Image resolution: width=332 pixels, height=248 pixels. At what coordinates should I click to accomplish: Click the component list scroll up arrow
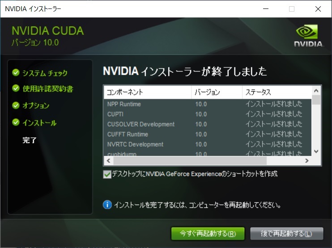point(316,91)
